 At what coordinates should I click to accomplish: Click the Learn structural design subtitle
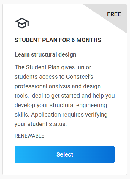click(x=45, y=54)
